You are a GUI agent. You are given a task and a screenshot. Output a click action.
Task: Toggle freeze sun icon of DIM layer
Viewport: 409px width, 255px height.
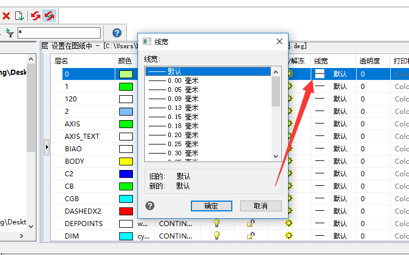coord(289,236)
